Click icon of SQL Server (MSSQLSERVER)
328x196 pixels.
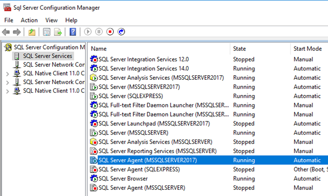(94, 133)
